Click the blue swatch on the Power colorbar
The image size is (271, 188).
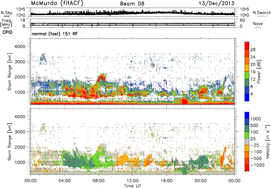tap(247, 97)
